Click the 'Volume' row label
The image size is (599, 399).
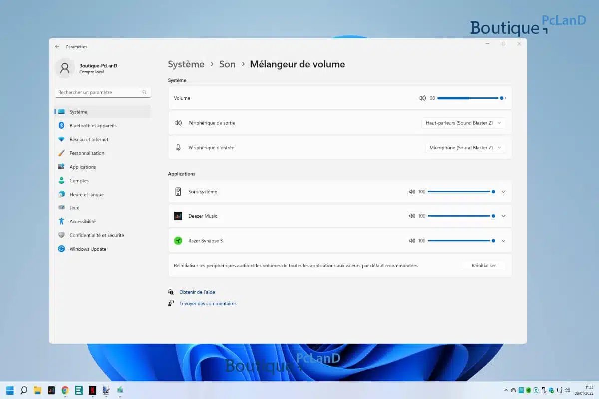pos(182,98)
